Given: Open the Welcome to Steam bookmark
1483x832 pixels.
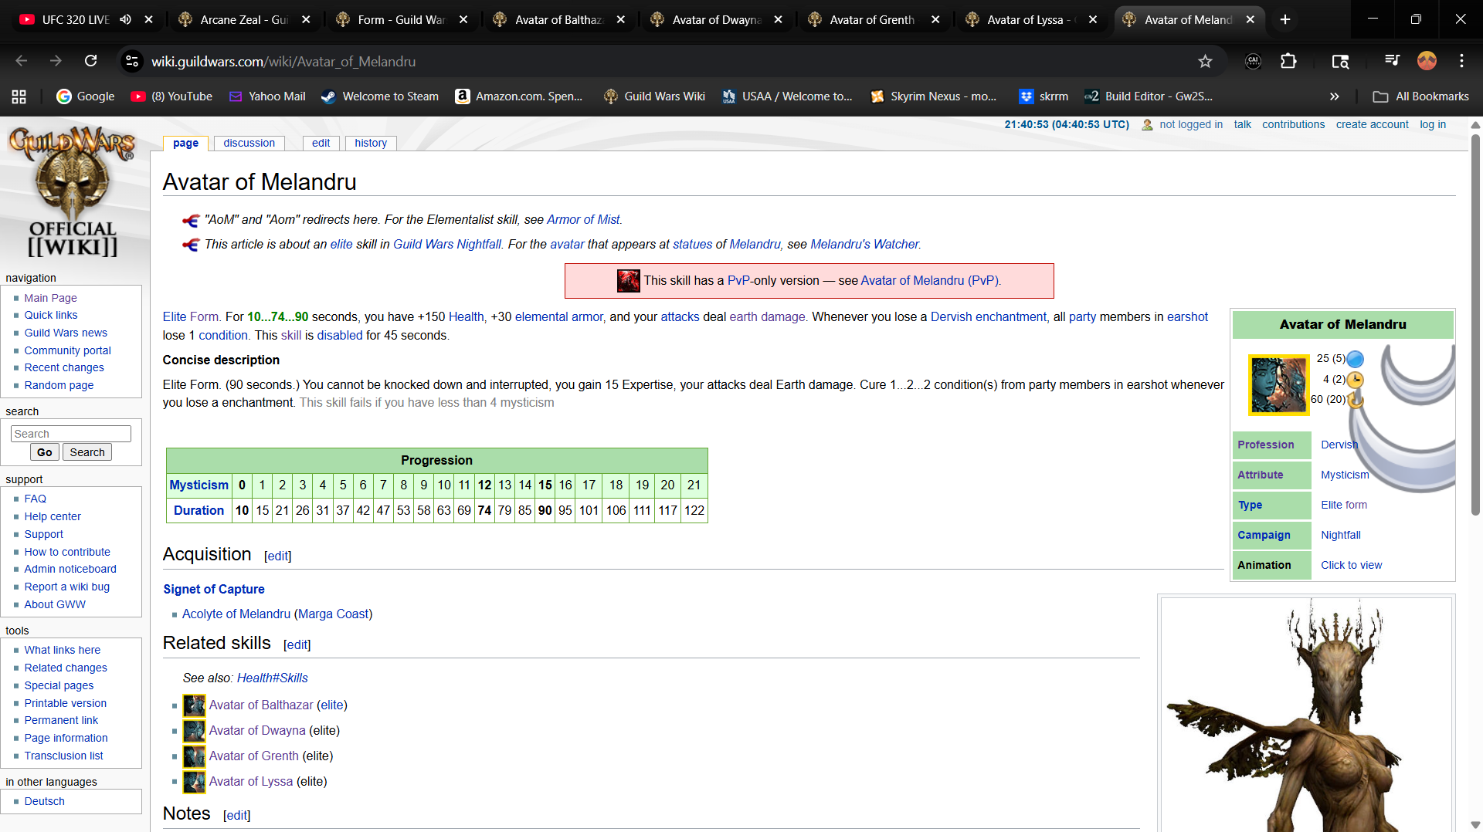Looking at the screenshot, I should pyautogui.click(x=380, y=96).
